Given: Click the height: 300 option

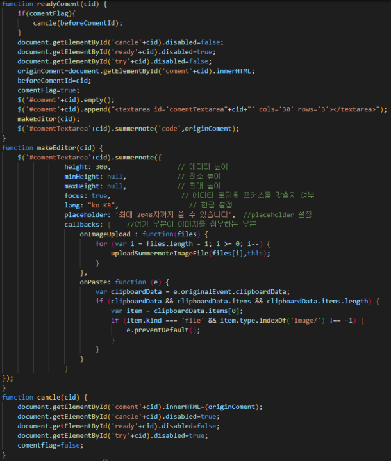Looking at the screenshot, I should 87,167.
